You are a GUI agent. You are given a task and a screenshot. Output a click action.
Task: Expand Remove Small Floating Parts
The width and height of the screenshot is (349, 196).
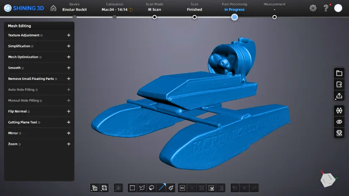tap(69, 79)
